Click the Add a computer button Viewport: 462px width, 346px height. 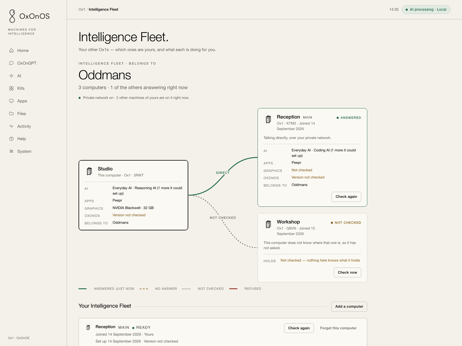(x=349, y=306)
